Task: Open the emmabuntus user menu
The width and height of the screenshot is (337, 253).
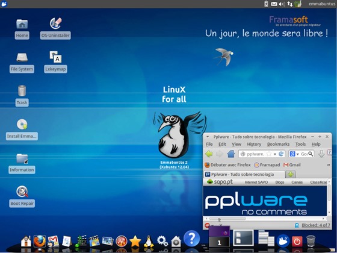Action: coord(321,4)
